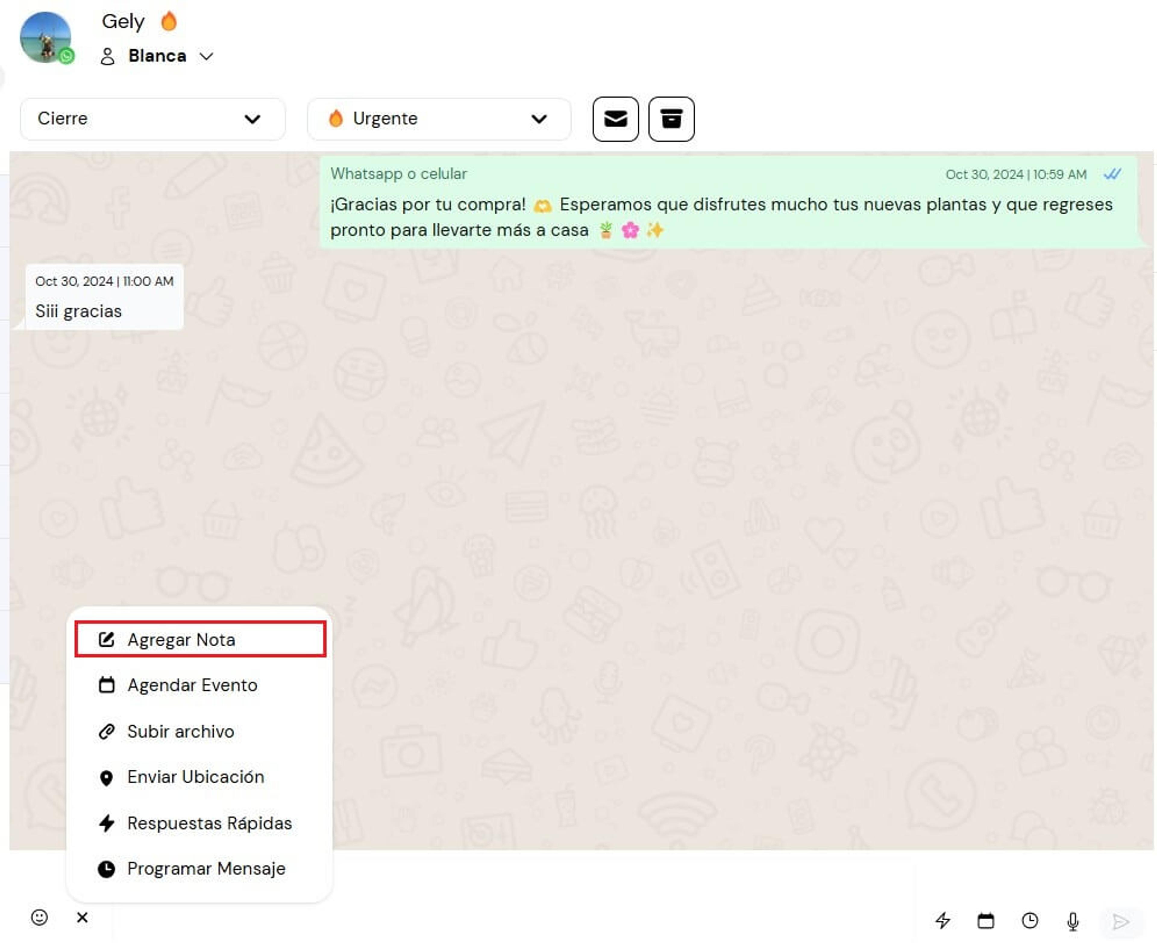1157x943 pixels.
Task: Expand the Blanca assignee chevron
Action: pos(206,56)
